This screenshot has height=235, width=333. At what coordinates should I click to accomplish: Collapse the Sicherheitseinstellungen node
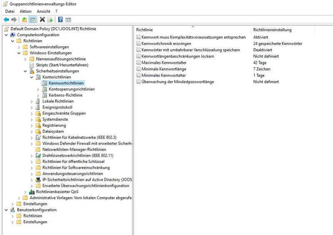[25, 71]
